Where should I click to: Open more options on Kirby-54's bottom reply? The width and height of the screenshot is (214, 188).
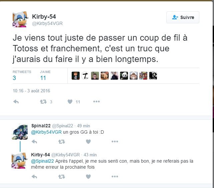click(x=115, y=176)
